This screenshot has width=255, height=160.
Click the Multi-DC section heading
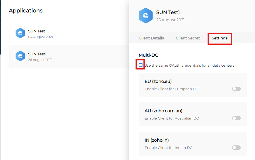[x=148, y=55]
